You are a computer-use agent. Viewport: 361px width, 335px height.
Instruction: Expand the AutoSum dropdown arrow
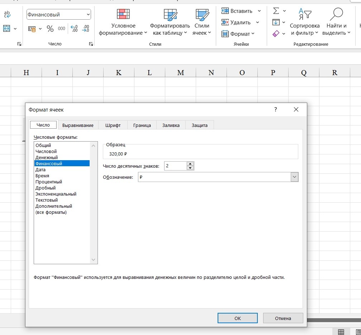click(x=284, y=11)
